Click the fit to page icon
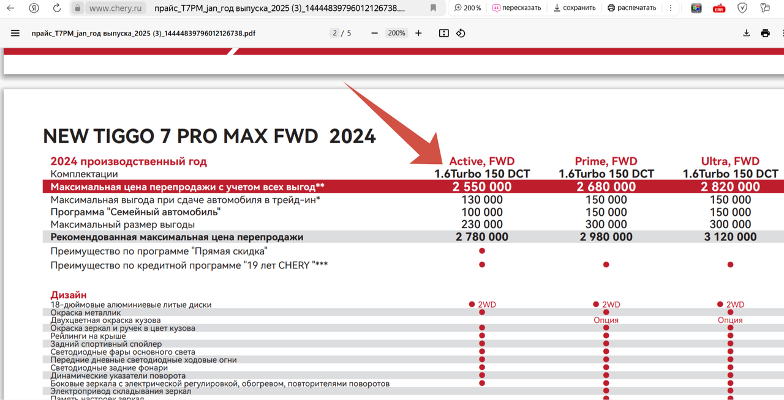The width and height of the screenshot is (784, 400). [444, 33]
